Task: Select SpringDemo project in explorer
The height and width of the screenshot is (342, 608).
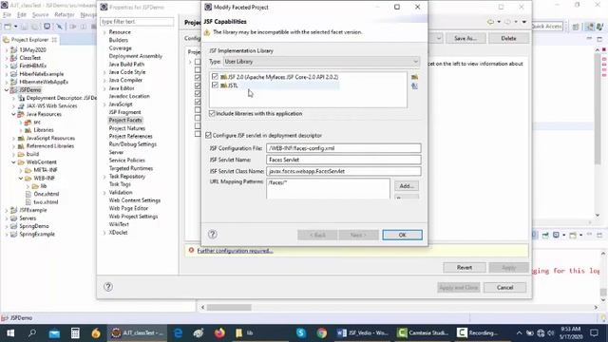Action: pyautogui.click(x=34, y=226)
